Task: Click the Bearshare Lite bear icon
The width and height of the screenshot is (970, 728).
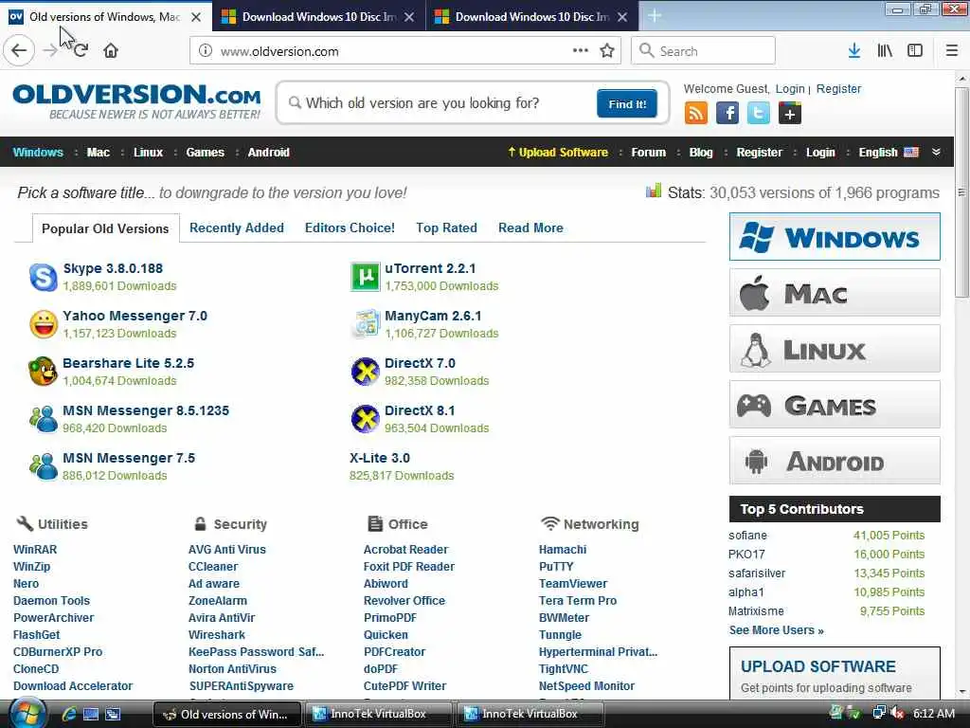Action: (44, 372)
